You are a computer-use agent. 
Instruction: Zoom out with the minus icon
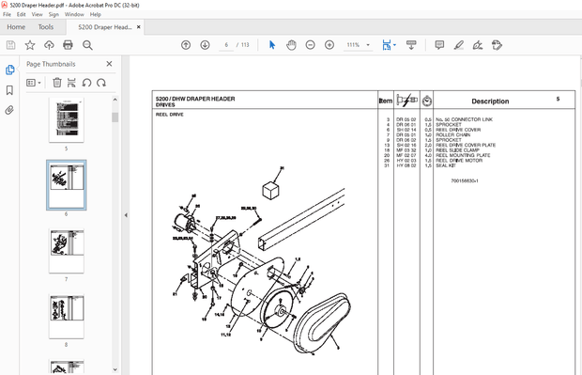pyautogui.click(x=311, y=45)
